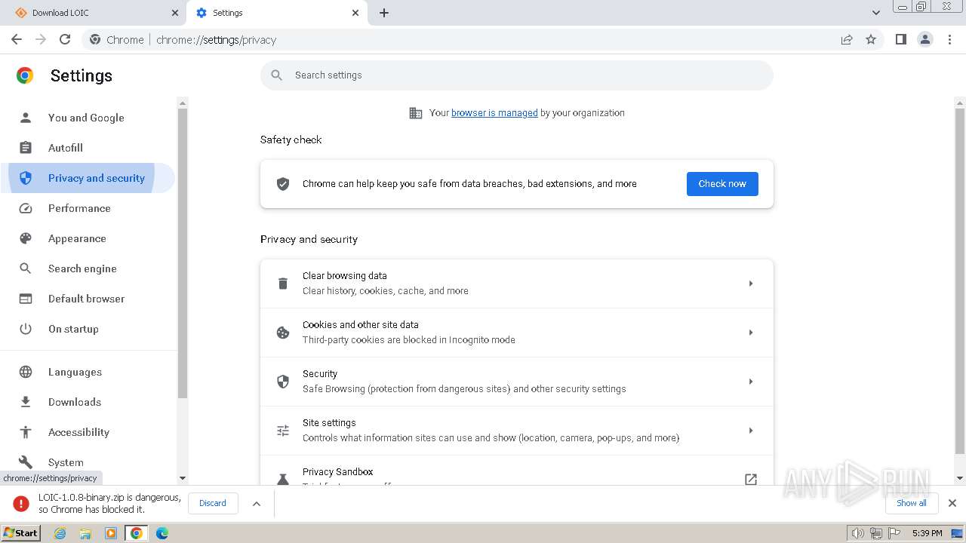
Task: Expand the Site settings row arrow
Action: pos(751,431)
